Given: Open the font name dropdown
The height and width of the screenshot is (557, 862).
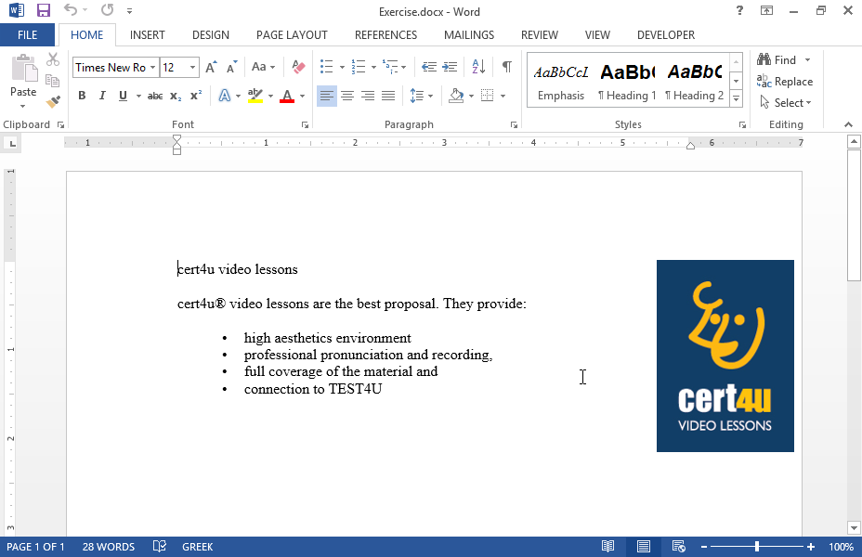Looking at the screenshot, I should click(x=152, y=67).
